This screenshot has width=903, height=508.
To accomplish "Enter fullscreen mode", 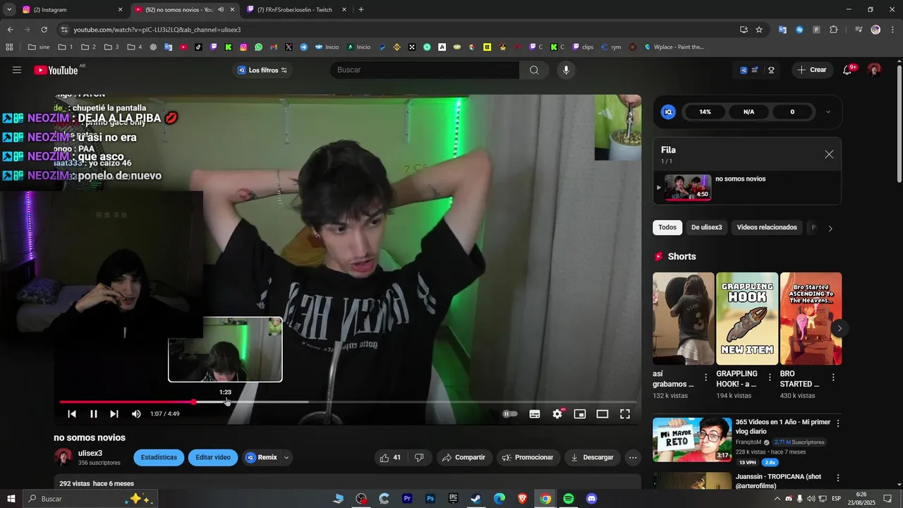I will pos(625,413).
